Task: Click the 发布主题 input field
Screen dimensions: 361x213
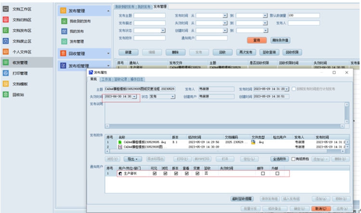Action: click(x=149, y=15)
